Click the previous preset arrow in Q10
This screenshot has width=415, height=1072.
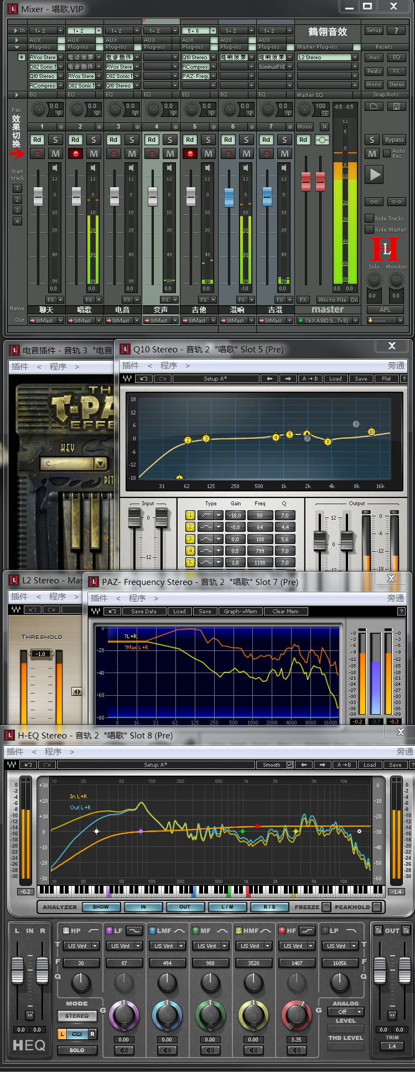[x=269, y=379]
